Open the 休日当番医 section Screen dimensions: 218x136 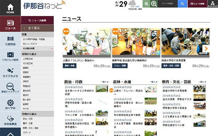[10, 120]
